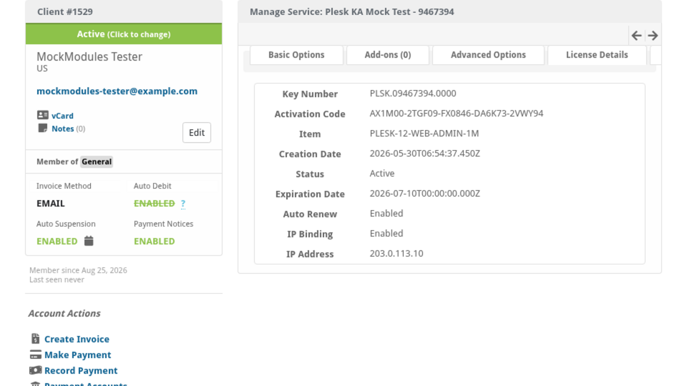Click the Account Actions heading

coord(64,313)
